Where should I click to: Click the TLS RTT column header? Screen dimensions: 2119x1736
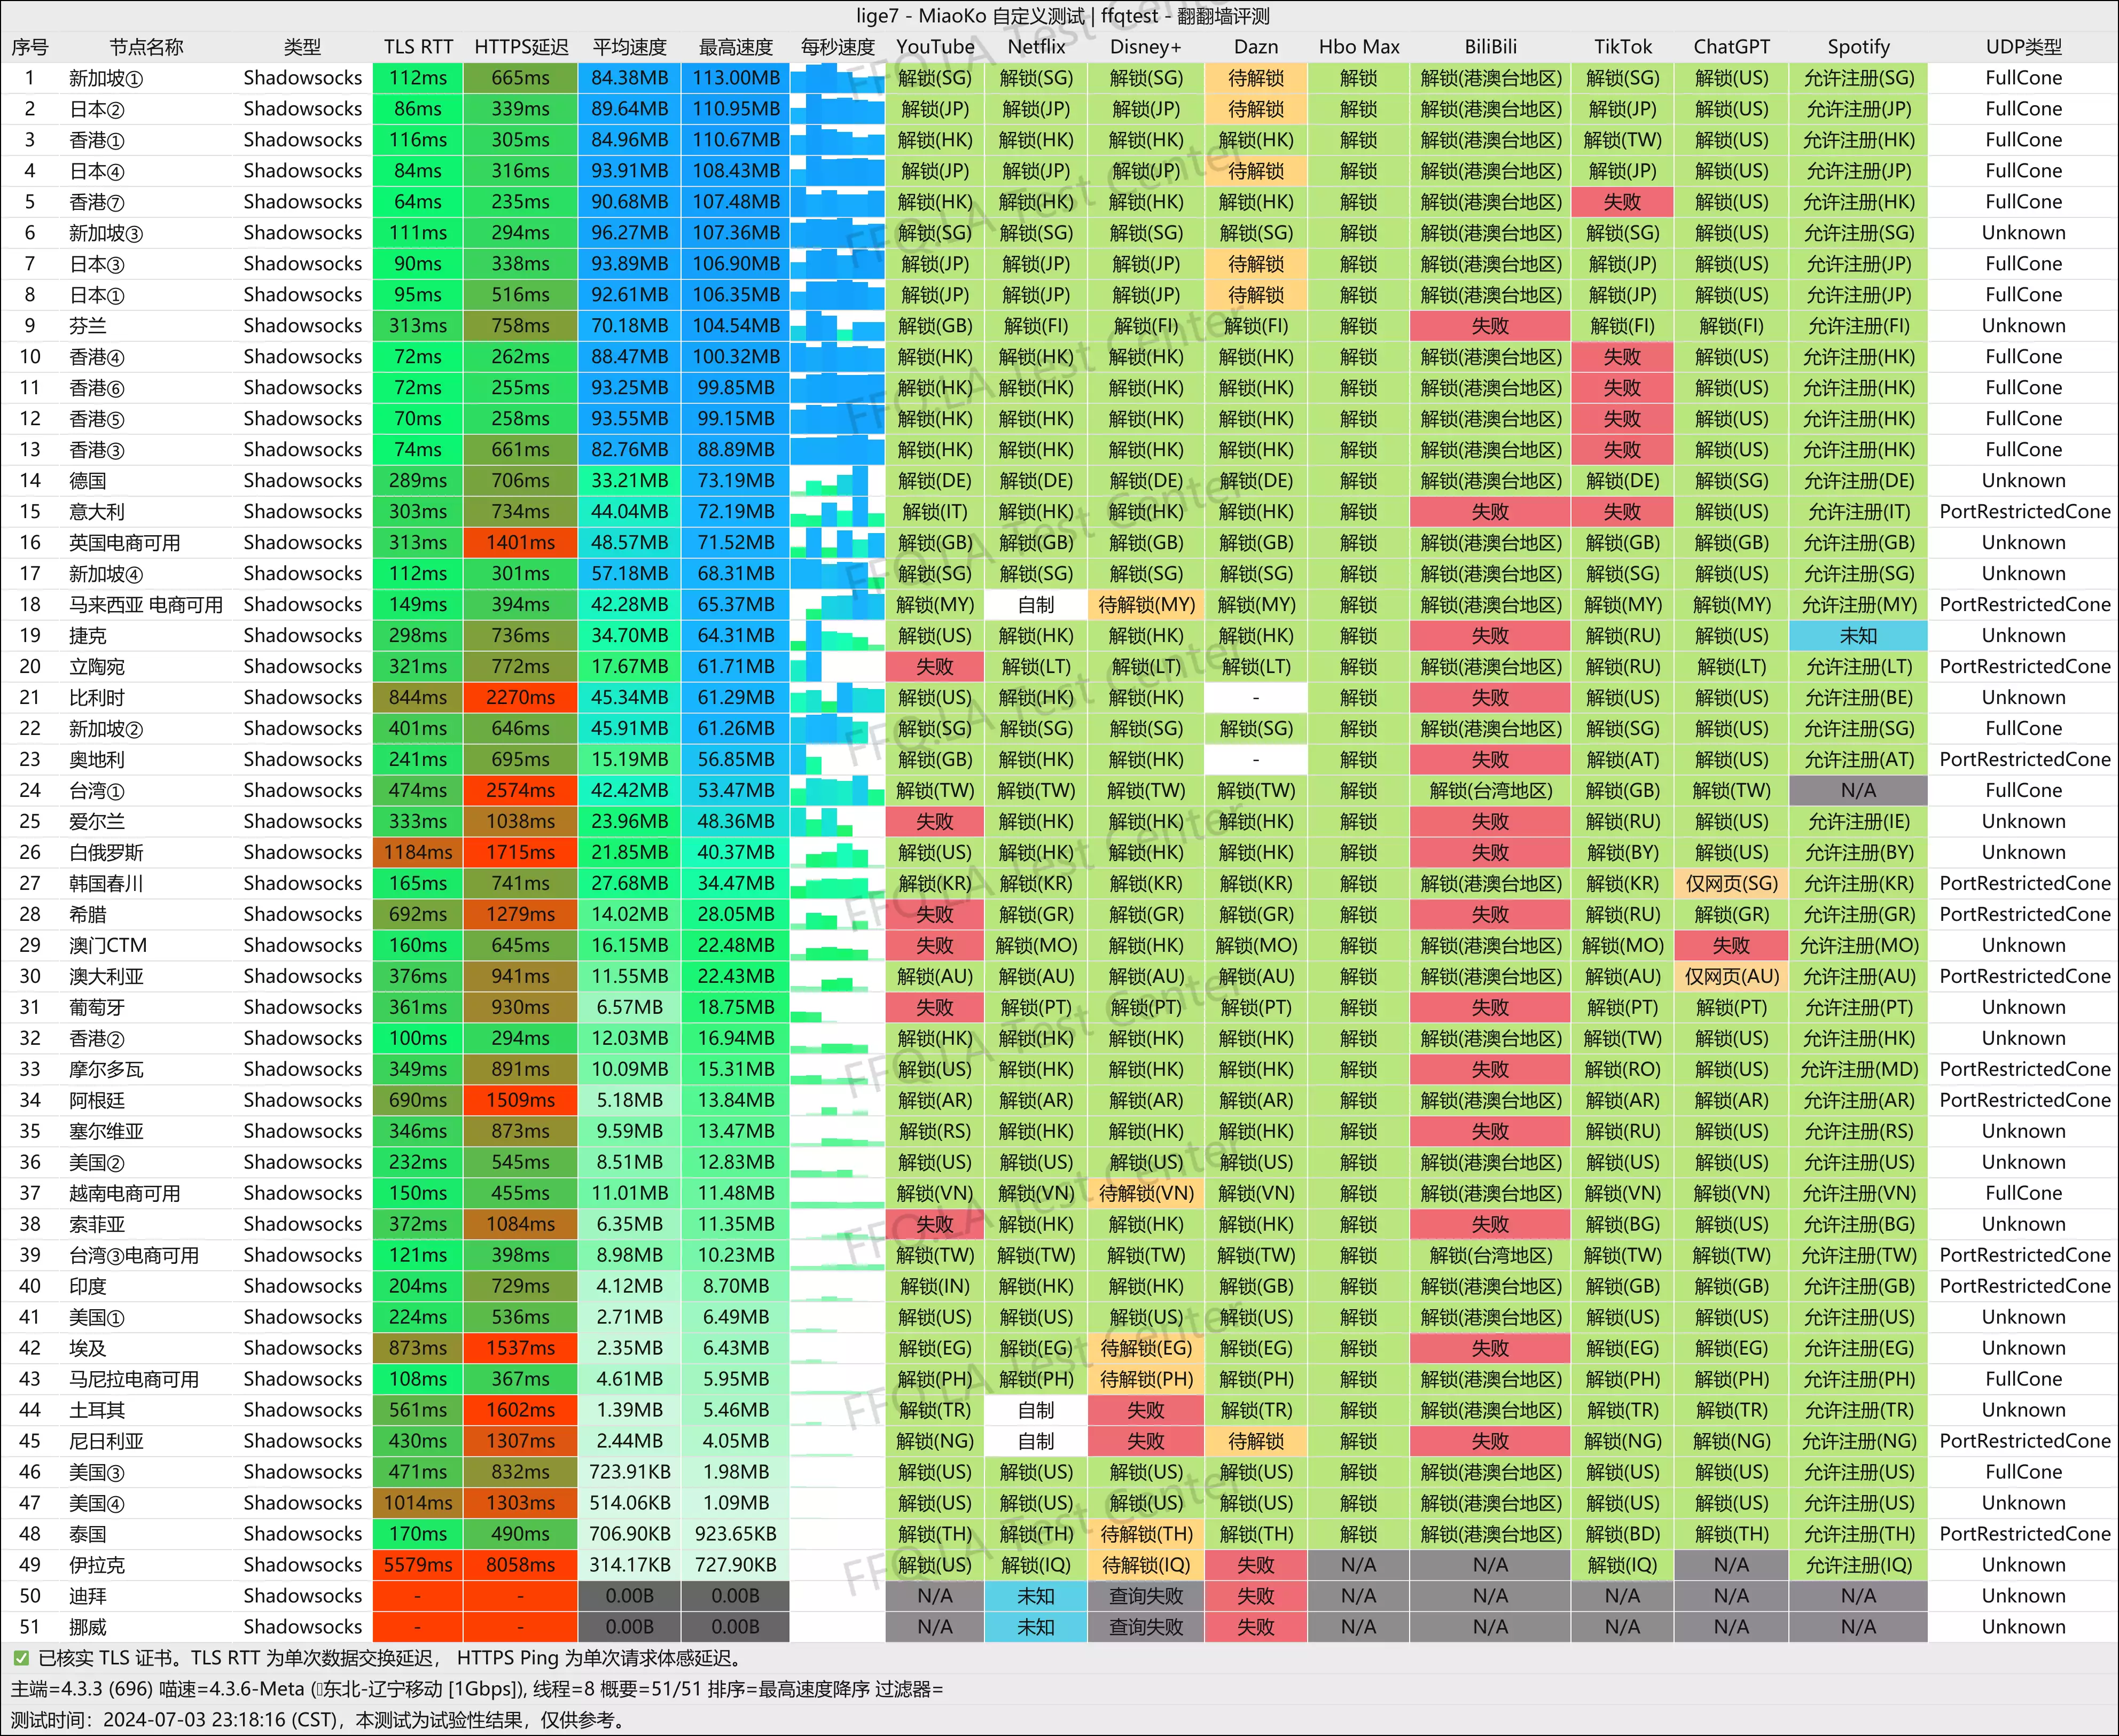(x=418, y=47)
